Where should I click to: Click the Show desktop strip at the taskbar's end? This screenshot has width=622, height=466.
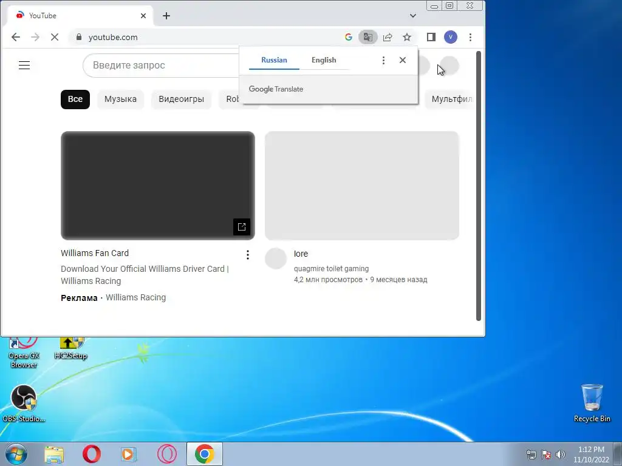coord(618,454)
